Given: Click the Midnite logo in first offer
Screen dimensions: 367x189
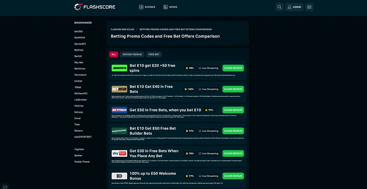Looking at the screenshot, I should coord(119,68).
